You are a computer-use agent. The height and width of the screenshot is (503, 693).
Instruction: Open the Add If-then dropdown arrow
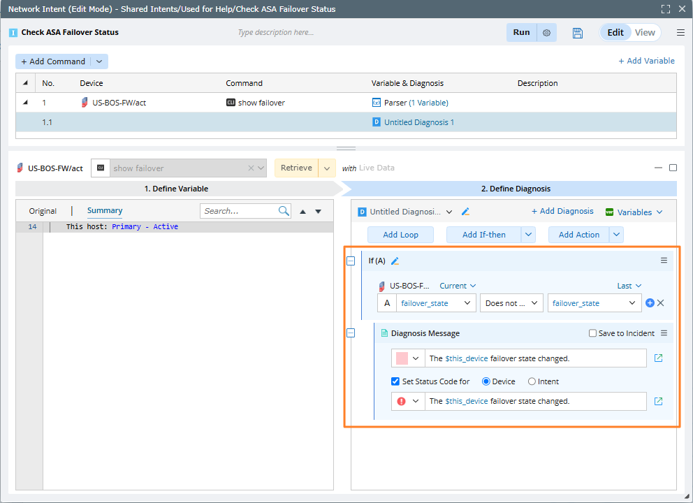(529, 235)
